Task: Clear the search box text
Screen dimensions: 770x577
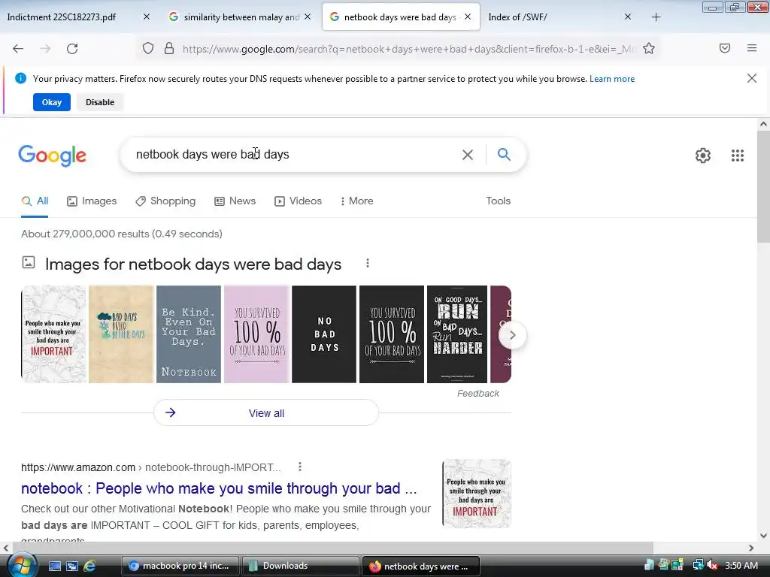Action: click(x=468, y=155)
